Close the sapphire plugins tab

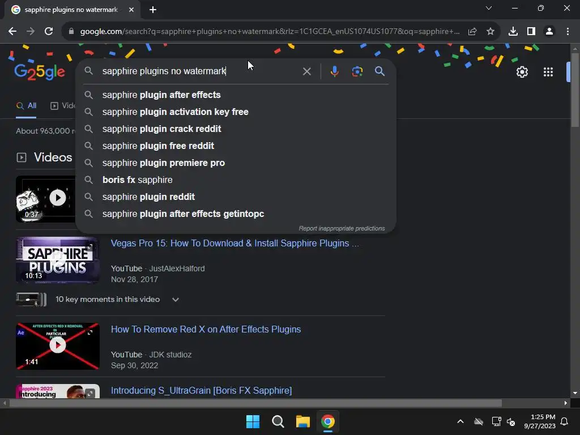click(x=131, y=10)
